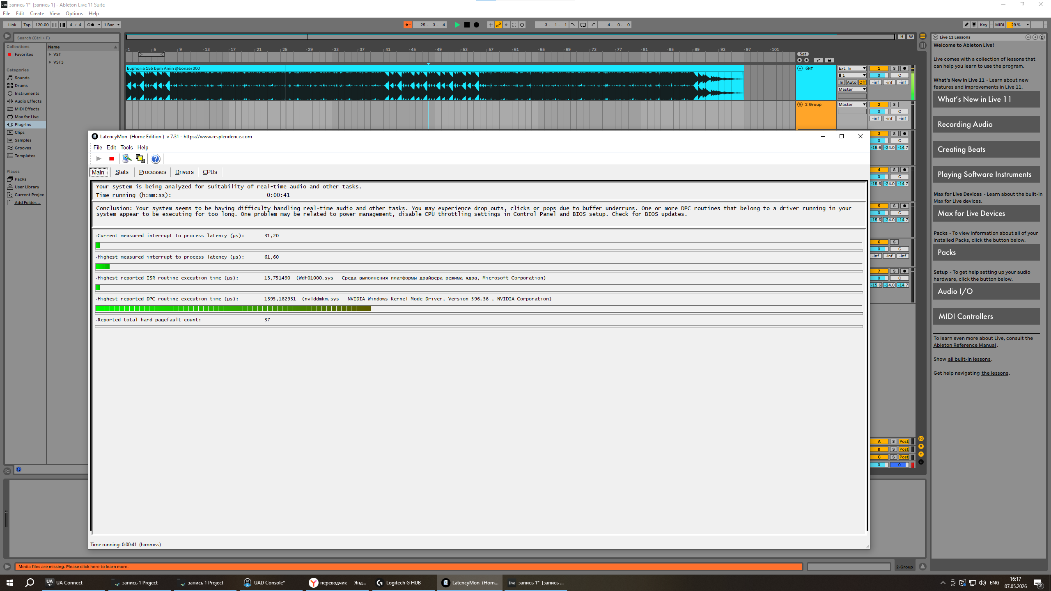The image size is (1051, 591).
Task: Toggle the computer MIDI keyboard icon
Action: (x=974, y=25)
